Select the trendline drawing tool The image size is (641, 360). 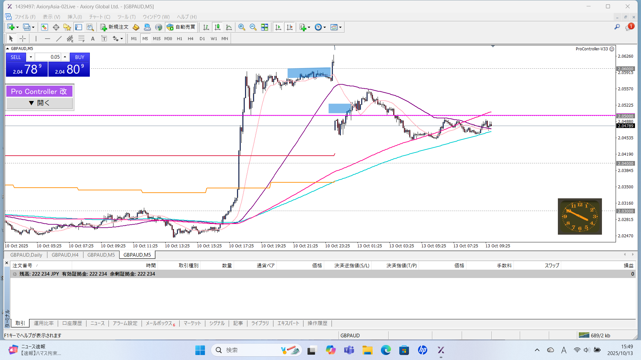click(59, 39)
